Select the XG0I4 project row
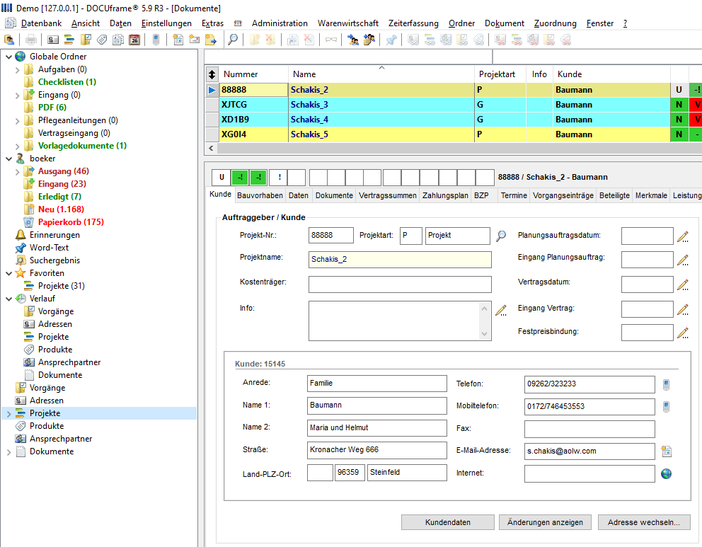Image resolution: width=702 pixels, height=547 pixels. tap(454, 134)
